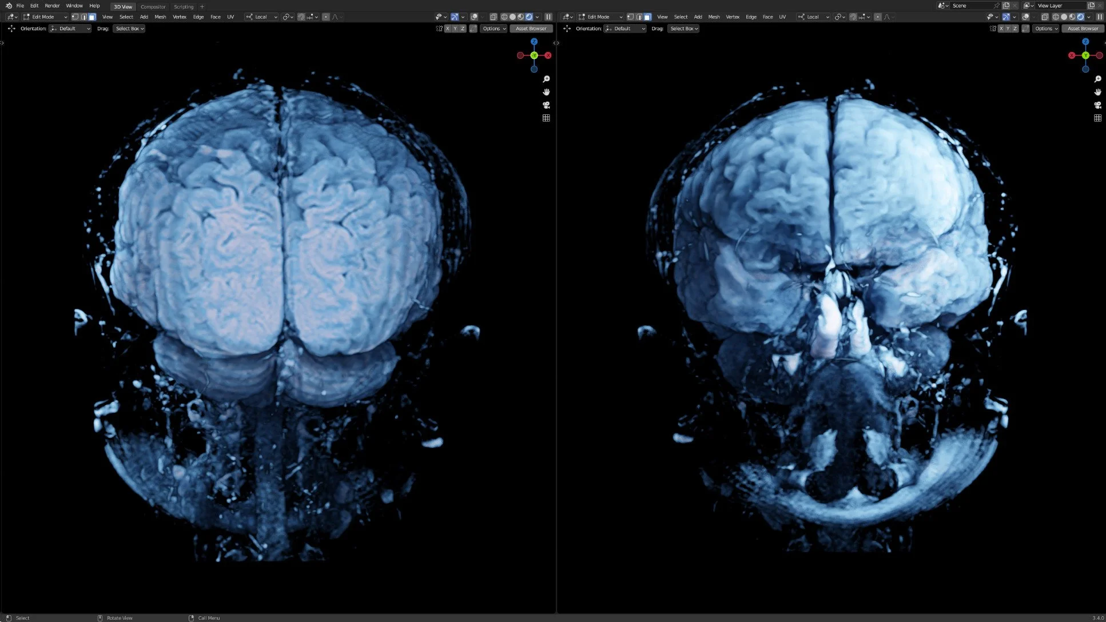Switch to the Compositor workspace tab
1106x622 pixels.
pos(153,6)
